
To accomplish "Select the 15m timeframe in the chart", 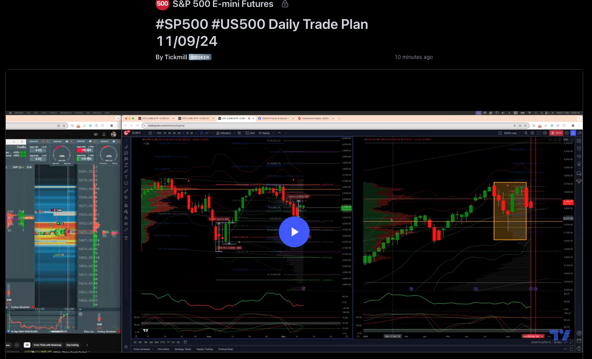I will 159,133.
